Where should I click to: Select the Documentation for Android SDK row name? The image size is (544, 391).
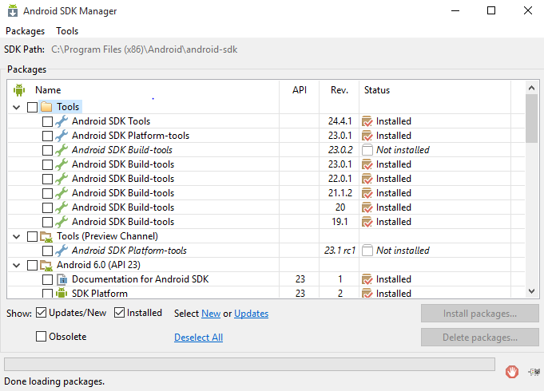(x=140, y=279)
